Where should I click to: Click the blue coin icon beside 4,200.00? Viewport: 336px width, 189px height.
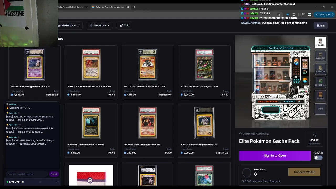[68, 94]
